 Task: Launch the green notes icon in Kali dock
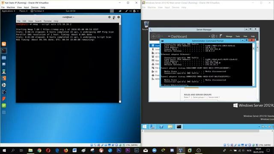click(4, 106)
